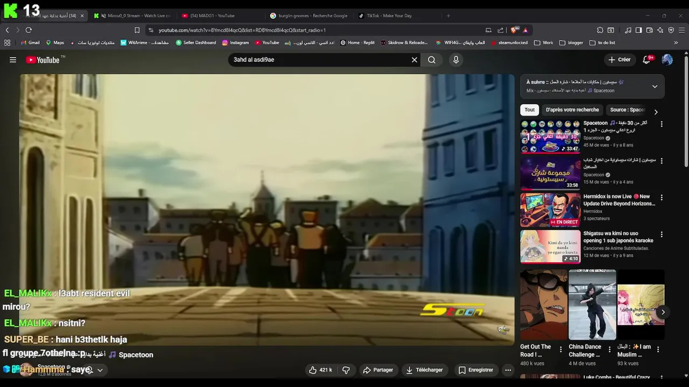Open the steamunlocked bookmark

[509, 42]
